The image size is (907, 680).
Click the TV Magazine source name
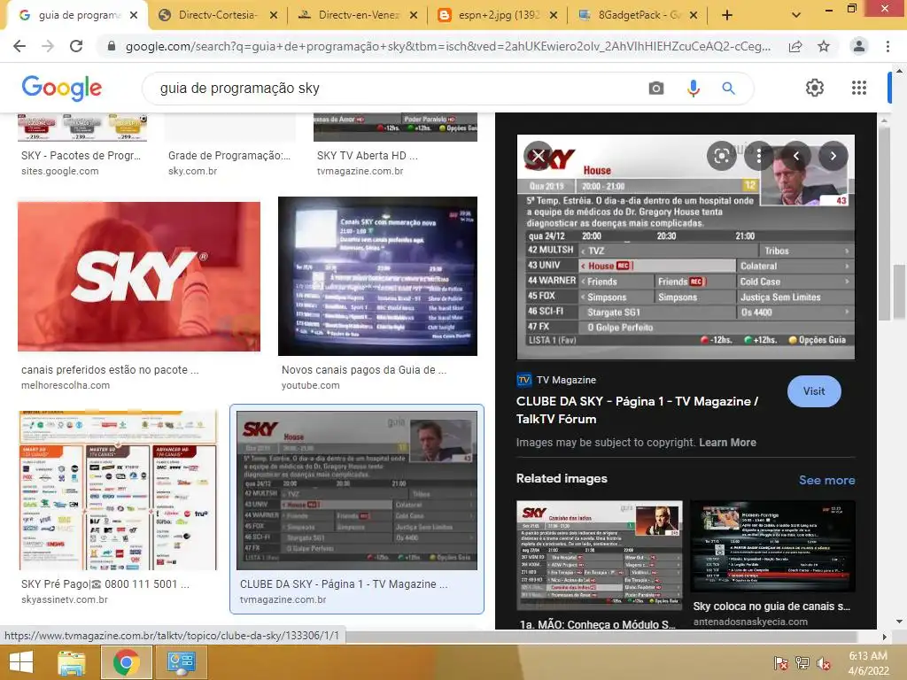coord(566,380)
